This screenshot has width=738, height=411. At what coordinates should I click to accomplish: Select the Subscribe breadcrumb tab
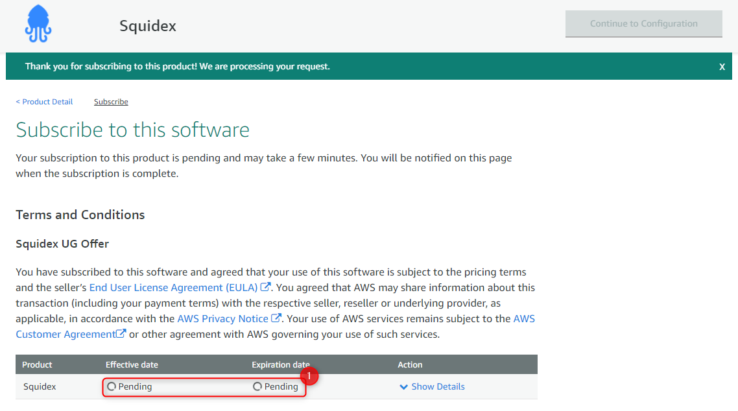pos(111,102)
